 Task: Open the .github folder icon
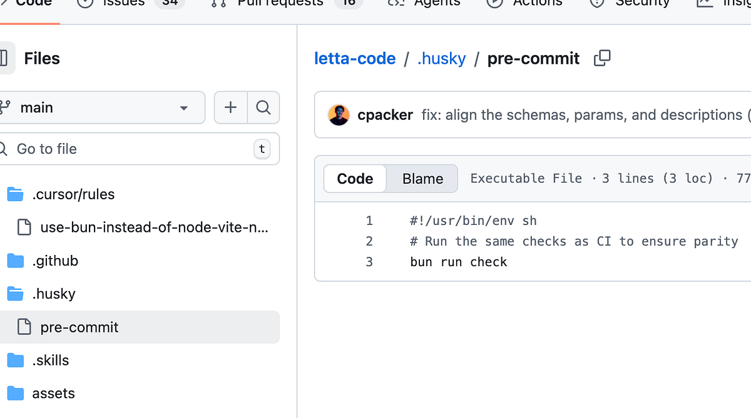15,261
